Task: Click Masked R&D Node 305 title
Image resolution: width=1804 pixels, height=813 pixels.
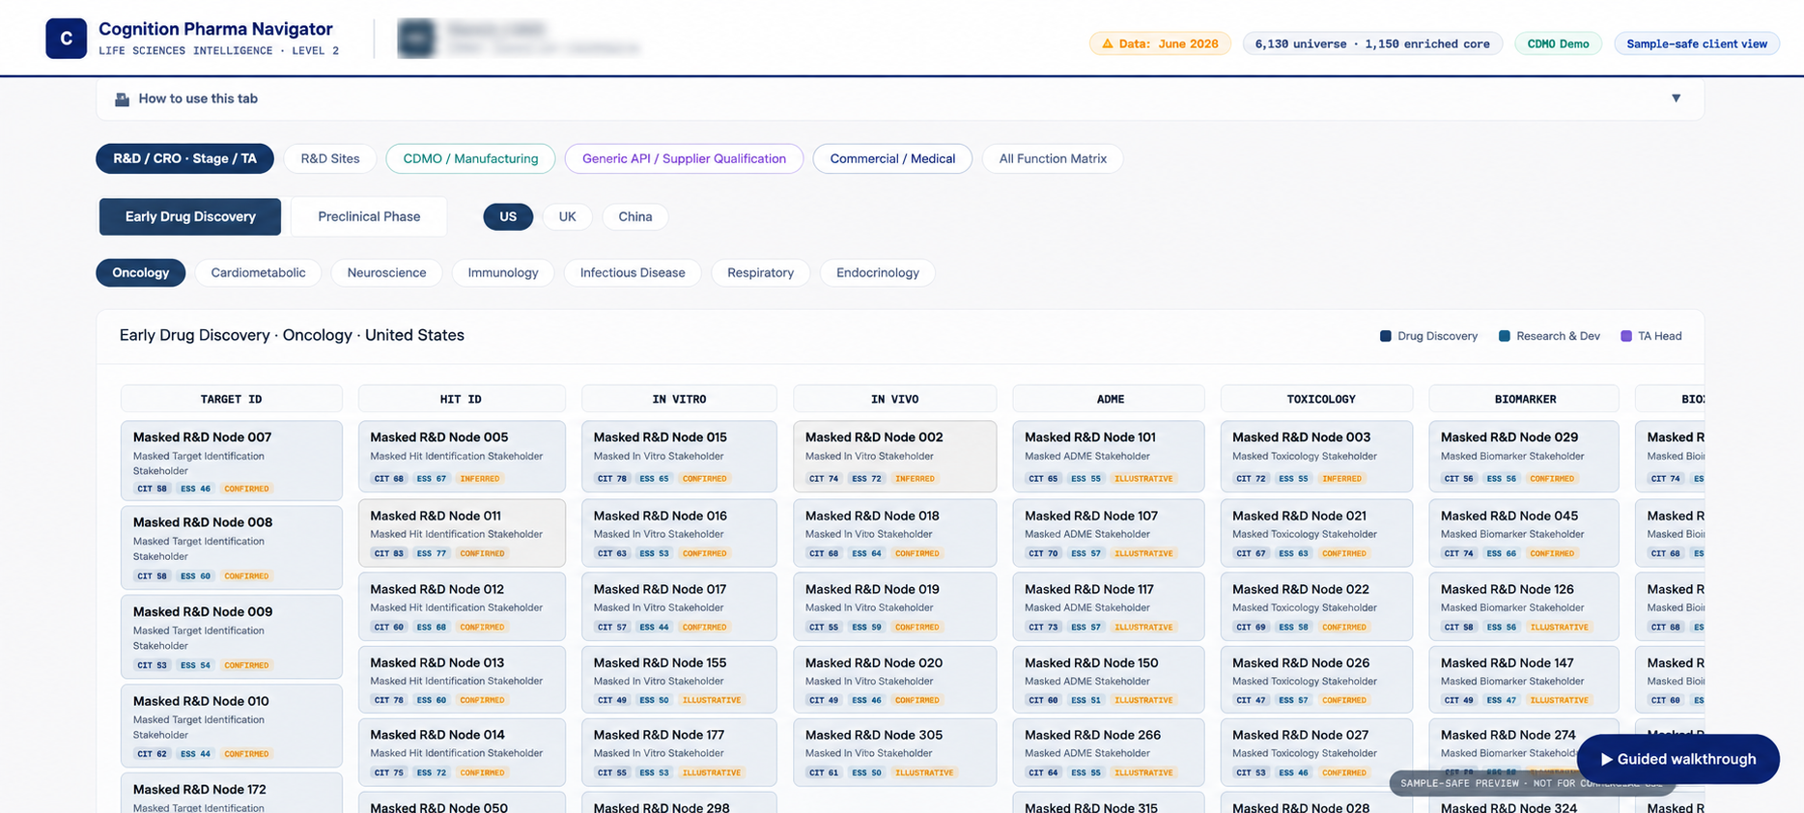Action: tap(874, 735)
